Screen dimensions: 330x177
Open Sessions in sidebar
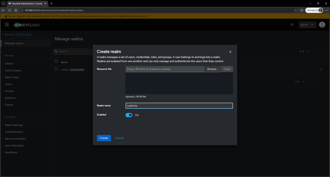(x=10, y=98)
